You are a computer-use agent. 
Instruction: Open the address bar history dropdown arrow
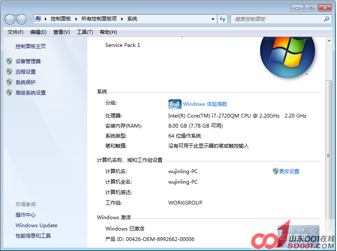[x=213, y=19]
